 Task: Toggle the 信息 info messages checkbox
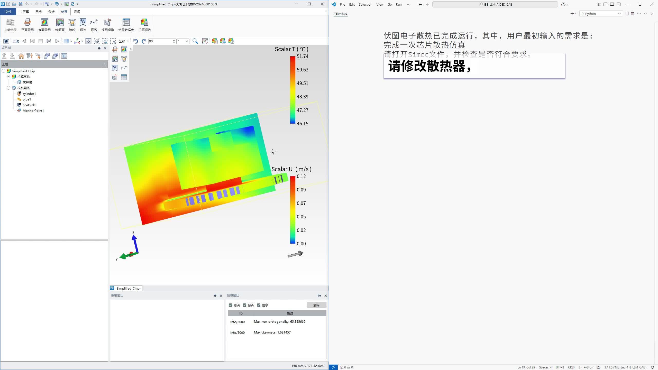coord(259,305)
